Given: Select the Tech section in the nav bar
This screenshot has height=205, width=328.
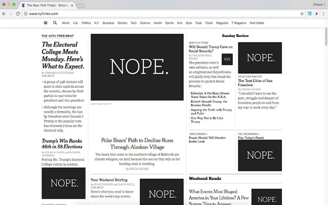Looking at the screenshot, I should [x=133, y=23].
